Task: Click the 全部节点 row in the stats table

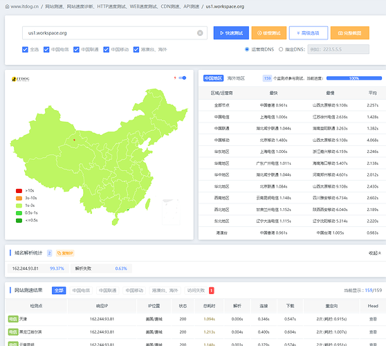Action: coord(292,105)
